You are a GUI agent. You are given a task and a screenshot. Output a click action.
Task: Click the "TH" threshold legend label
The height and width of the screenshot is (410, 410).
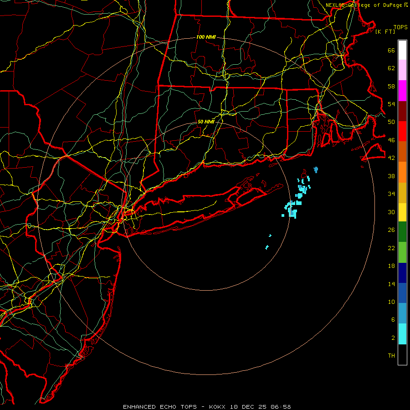click(x=391, y=355)
